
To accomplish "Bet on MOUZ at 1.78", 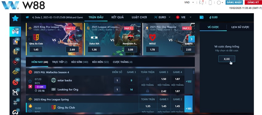I will 152,49.
